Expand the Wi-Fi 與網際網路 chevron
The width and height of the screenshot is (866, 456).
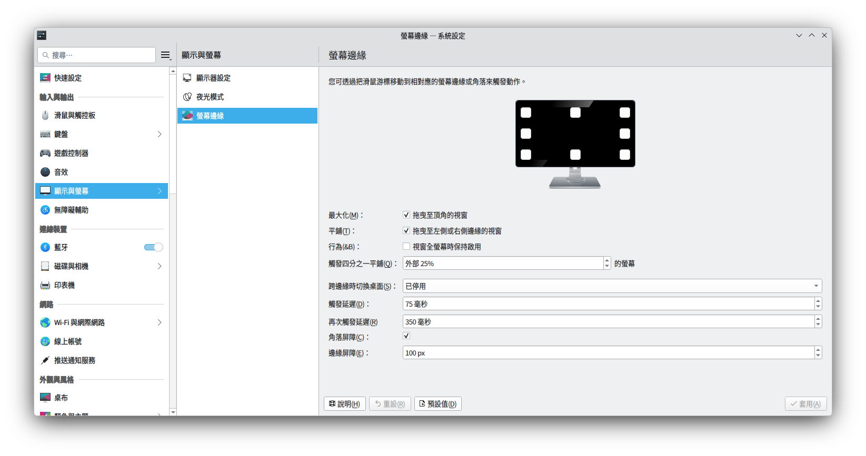160,322
